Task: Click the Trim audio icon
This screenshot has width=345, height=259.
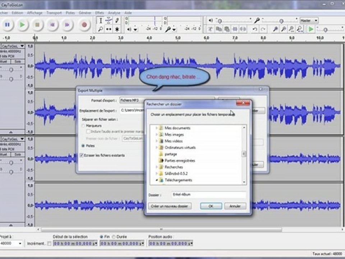Action: pos(235,29)
